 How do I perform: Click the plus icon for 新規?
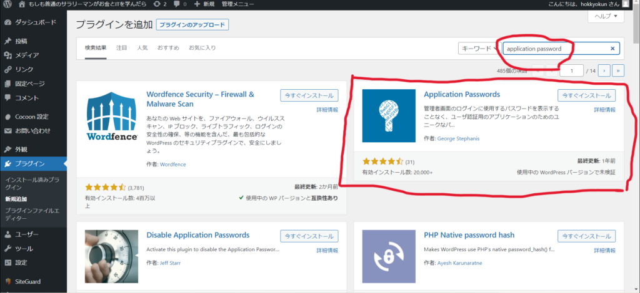pyautogui.click(x=197, y=4)
